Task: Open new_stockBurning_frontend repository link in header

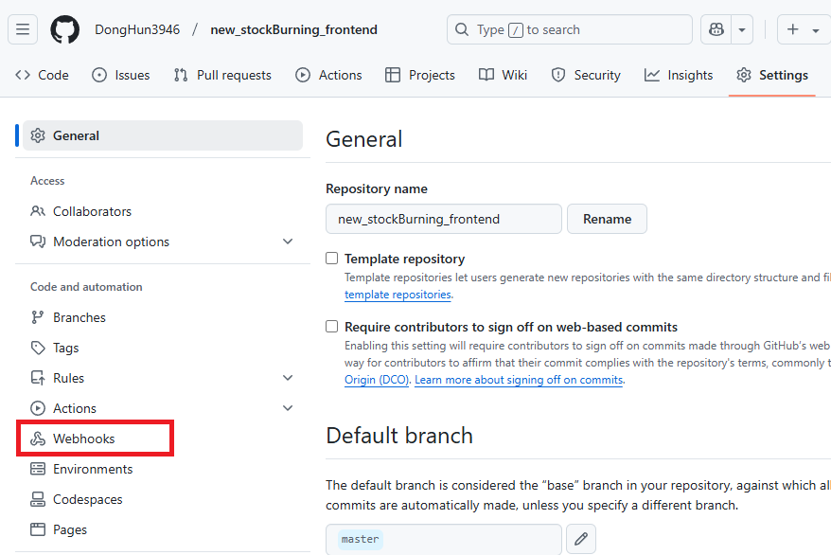Action: pos(293,29)
